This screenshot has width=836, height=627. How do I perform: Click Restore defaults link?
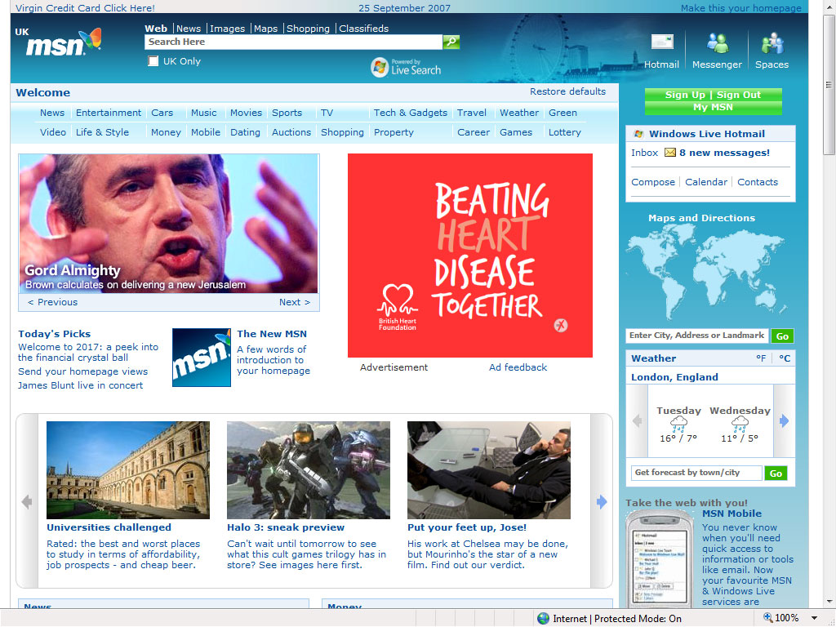[x=567, y=91]
